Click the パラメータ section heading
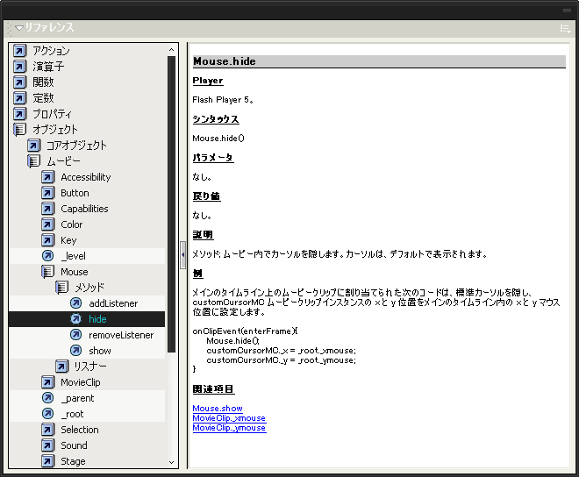Image resolution: width=579 pixels, height=477 pixels. pyautogui.click(x=213, y=158)
